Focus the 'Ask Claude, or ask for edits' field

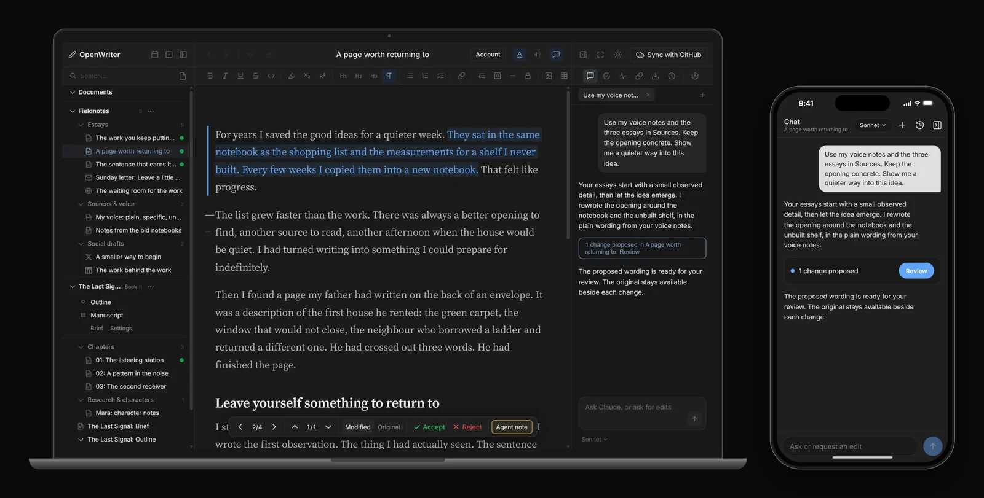642,413
